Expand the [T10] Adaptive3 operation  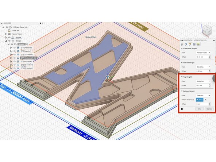coord(11,48)
